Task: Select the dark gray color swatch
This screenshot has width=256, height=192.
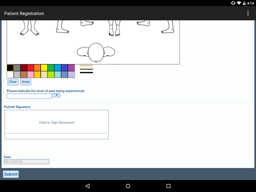Action: coord(17,68)
